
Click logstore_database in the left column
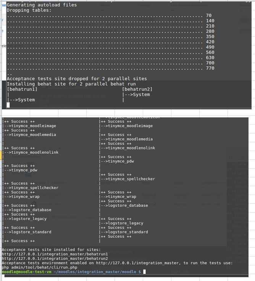coord(31,210)
